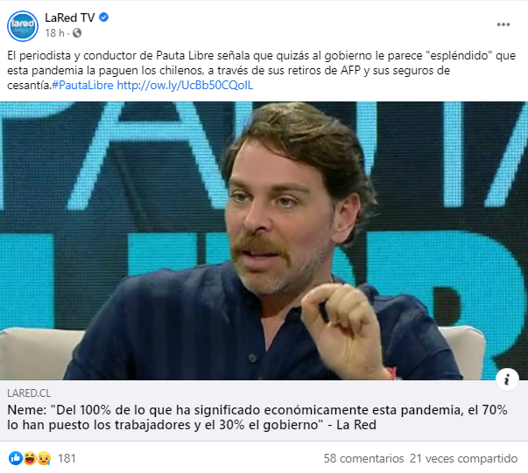Viewport: 528px width, 473px height.
Task: Open the LaRed TV profile picture
Action: coord(23,26)
